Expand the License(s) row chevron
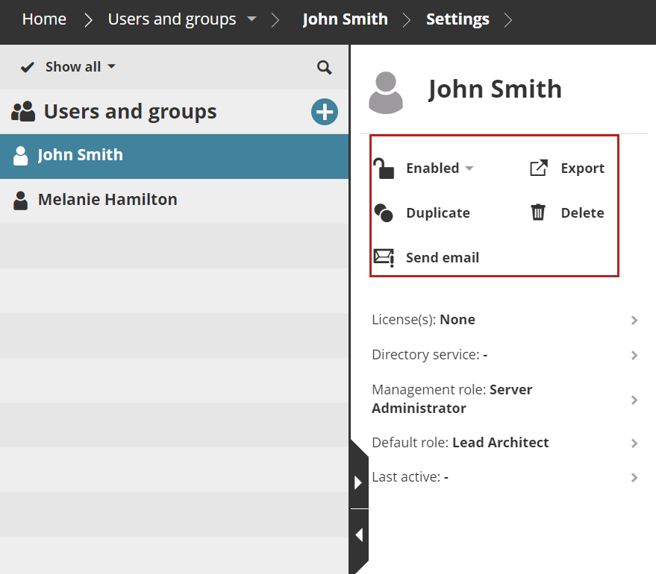The width and height of the screenshot is (656, 574). [634, 321]
